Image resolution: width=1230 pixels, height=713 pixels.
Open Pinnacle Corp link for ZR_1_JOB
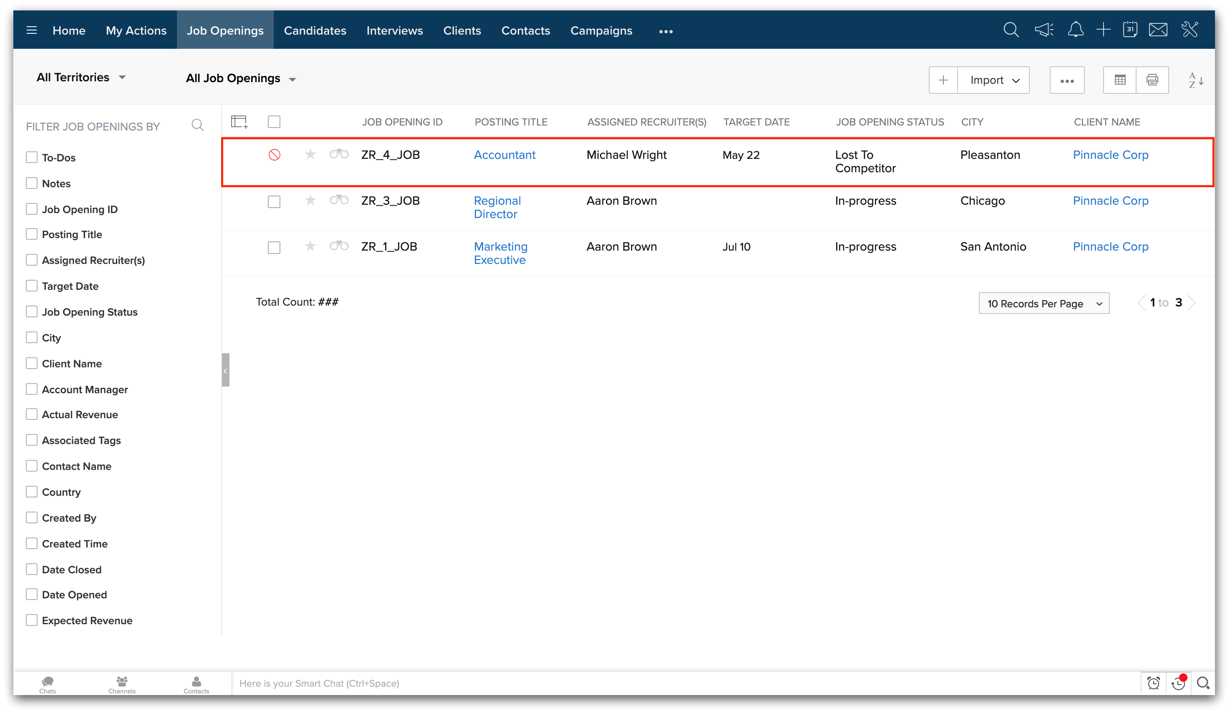(1110, 247)
